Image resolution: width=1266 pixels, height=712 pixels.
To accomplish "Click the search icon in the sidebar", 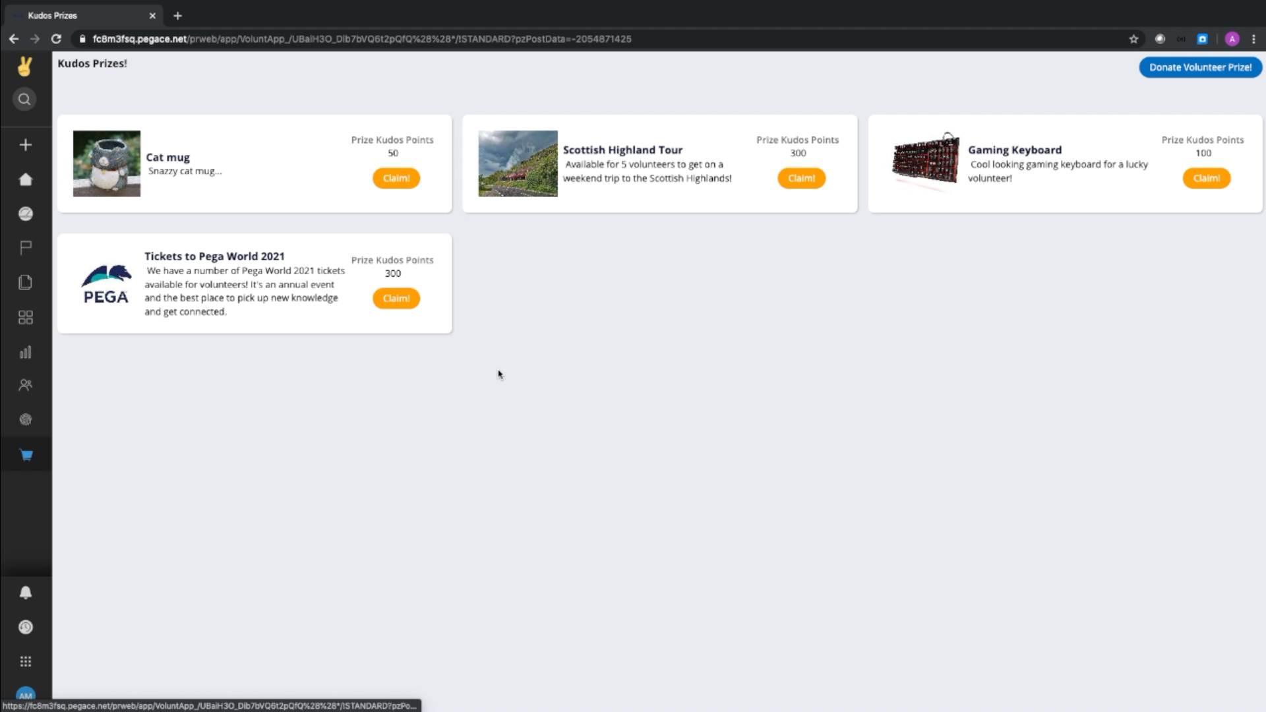I will 24,100.
